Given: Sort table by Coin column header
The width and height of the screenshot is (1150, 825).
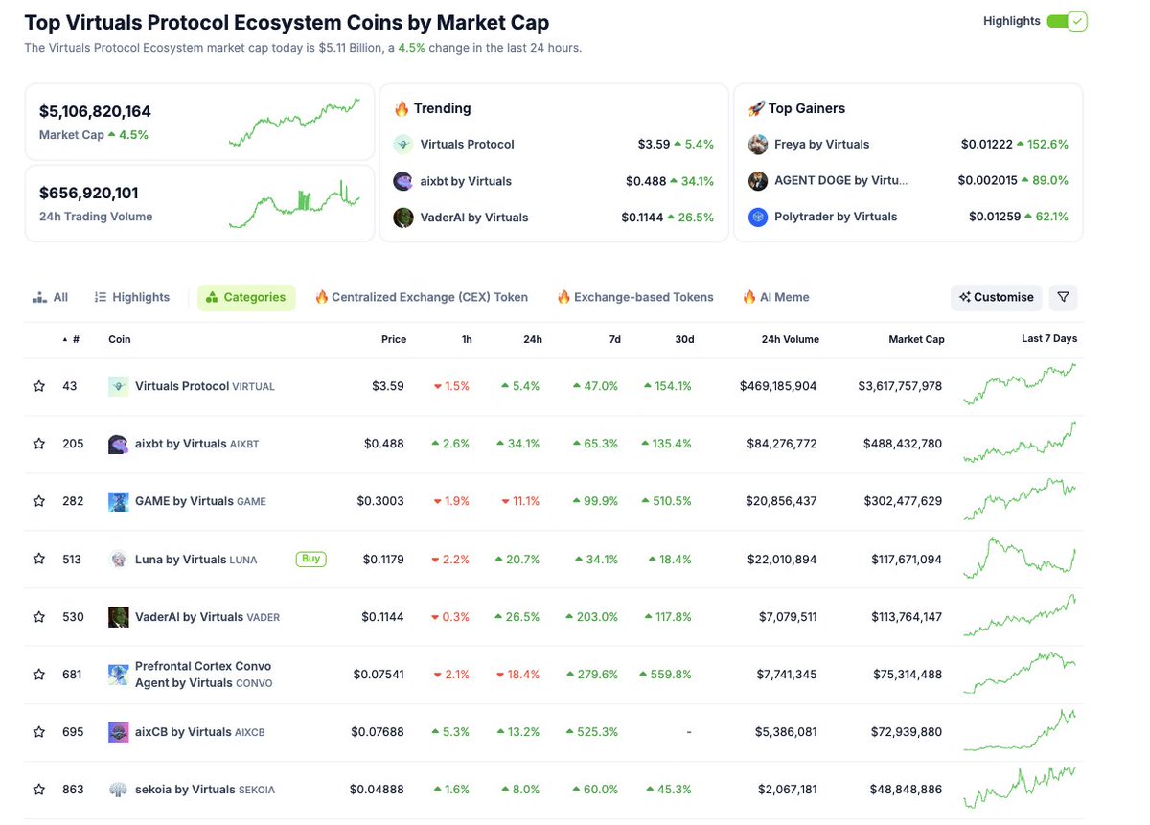Looking at the screenshot, I should pyautogui.click(x=120, y=339).
